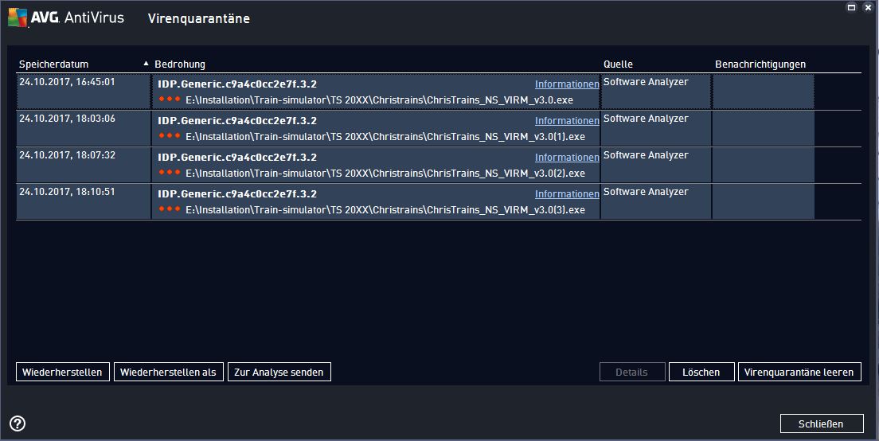
Task: Sort by Quelle column header
Action: (619, 64)
